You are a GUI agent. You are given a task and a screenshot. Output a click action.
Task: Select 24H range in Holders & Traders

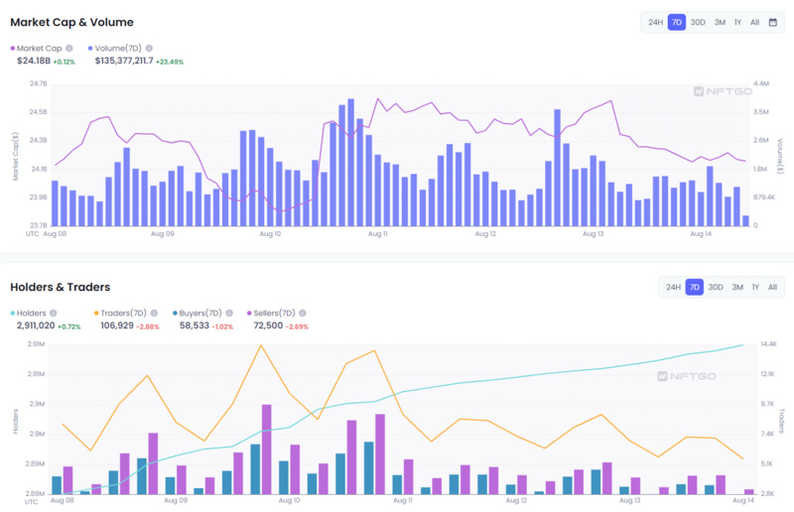674,287
